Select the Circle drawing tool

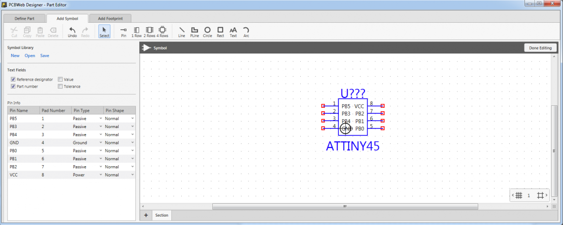click(207, 32)
